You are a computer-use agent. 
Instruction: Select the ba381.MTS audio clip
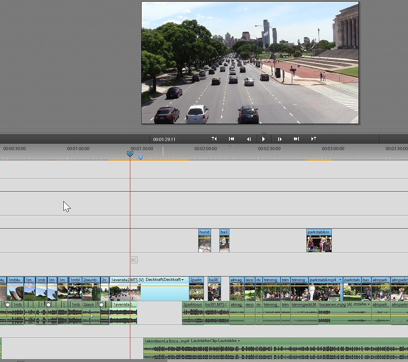(217, 313)
